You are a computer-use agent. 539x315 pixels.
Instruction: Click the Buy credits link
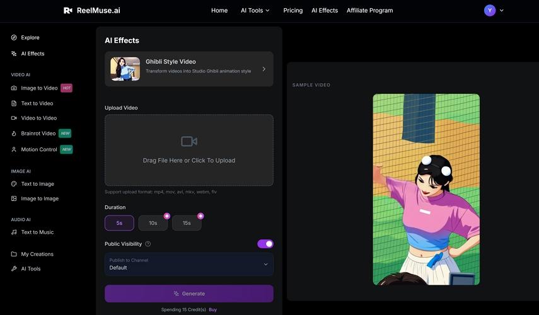click(213, 309)
